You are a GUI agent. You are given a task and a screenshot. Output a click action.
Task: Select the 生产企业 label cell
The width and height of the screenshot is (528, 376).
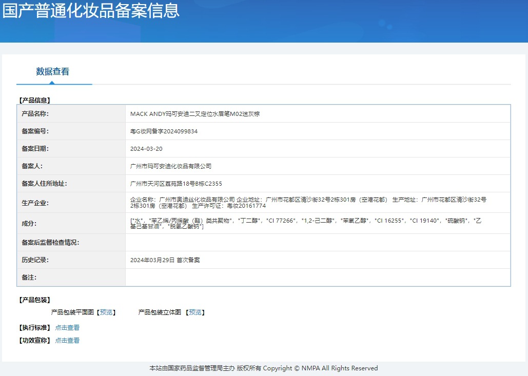71,203
